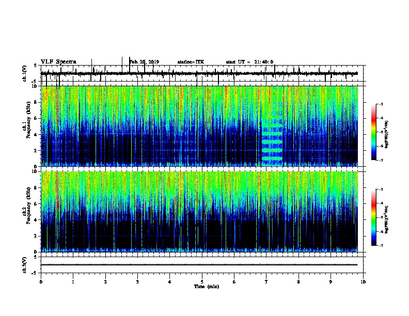Image resolution: width=409 pixels, height=316 pixels.
Task: Click the "VLF Spectra" plot title
Action: [x=58, y=62]
